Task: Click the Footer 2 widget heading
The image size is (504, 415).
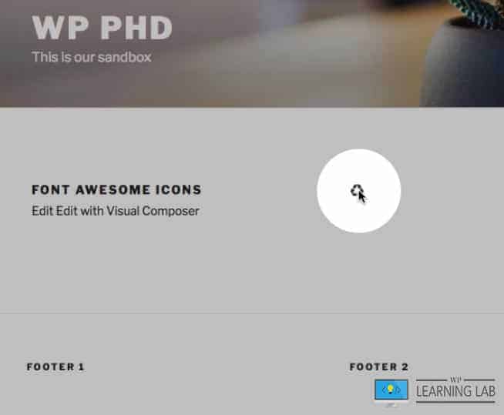Action: [378, 366]
